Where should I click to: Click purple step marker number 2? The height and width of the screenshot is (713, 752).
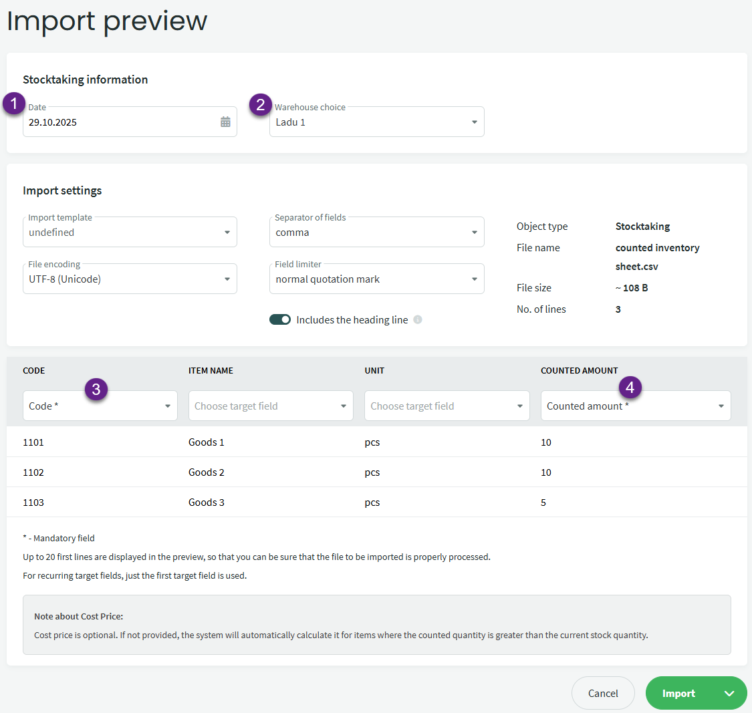click(260, 104)
